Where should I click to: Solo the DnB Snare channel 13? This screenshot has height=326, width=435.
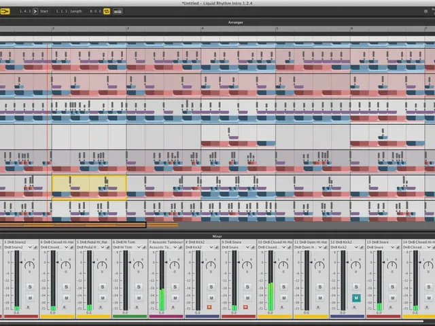[x=393, y=287]
